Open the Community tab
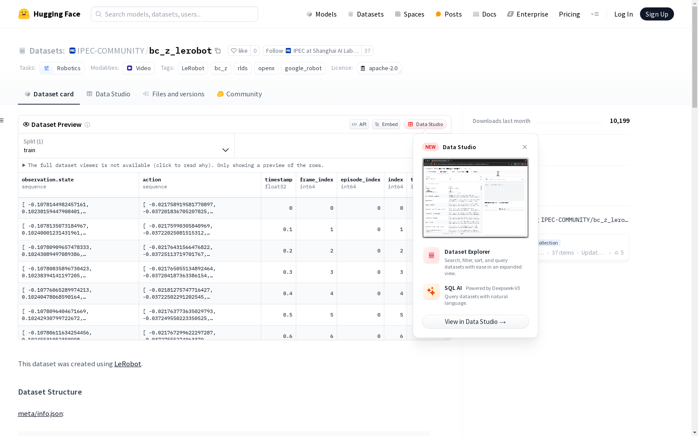698x436 pixels. [x=240, y=94]
